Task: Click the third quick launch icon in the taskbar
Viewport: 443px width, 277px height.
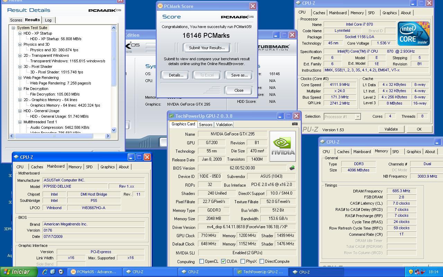Action: 61,272
